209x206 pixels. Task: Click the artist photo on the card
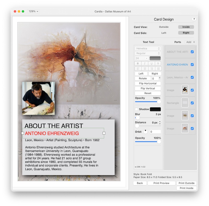tap(38, 98)
